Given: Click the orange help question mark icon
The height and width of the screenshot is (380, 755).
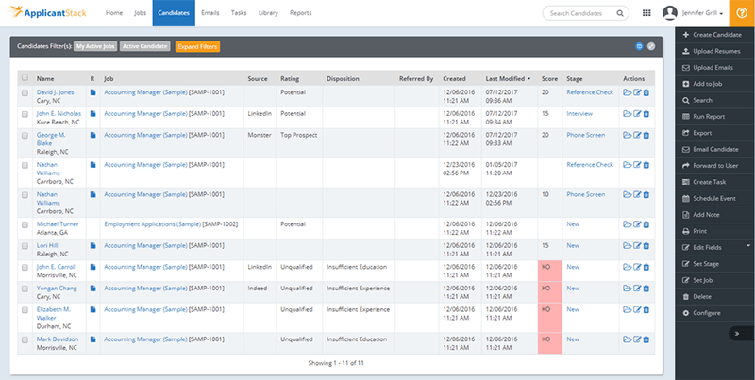Looking at the screenshot, I should pyautogui.click(x=741, y=13).
